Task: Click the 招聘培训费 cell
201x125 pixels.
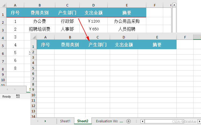Action: pos(40,29)
